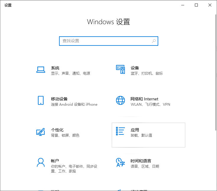
Task: Open the 设备 keyboard and speaker icon
Action: point(120,69)
